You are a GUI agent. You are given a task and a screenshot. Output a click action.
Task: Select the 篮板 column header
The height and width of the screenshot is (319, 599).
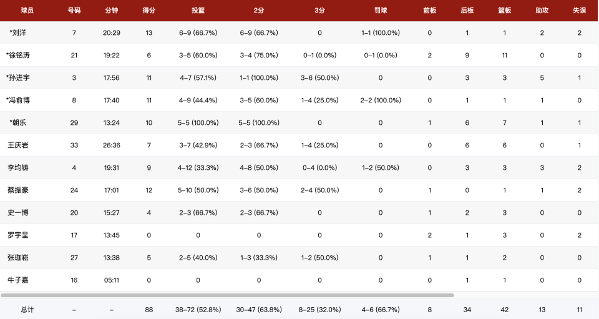point(505,11)
